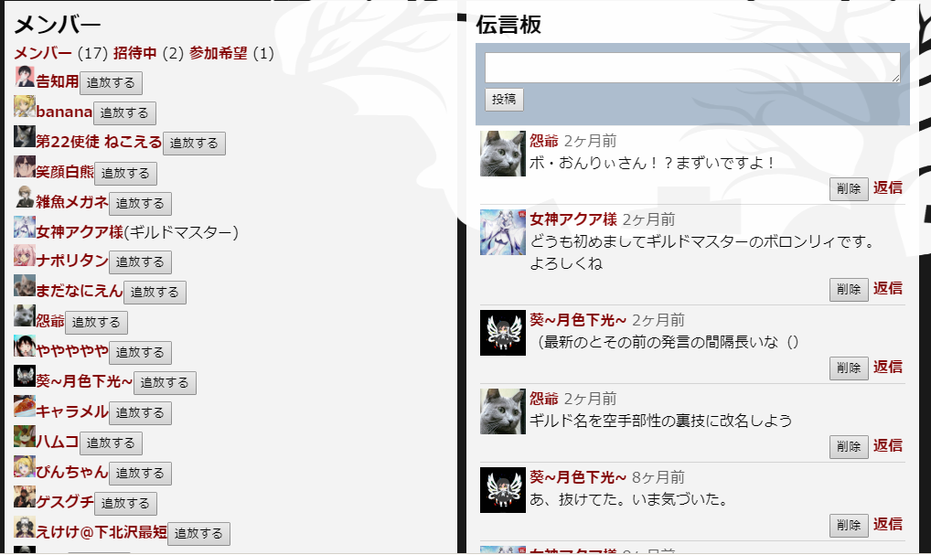Focus the 伝言板 message text area

pos(692,68)
